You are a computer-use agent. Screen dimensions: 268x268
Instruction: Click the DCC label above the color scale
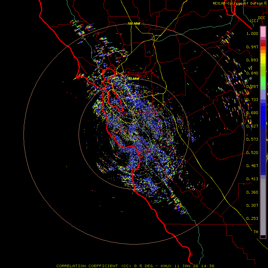(x=261, y=18)
